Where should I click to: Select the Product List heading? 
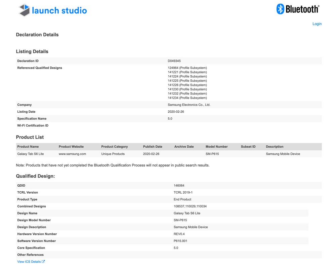click(30, 137)
